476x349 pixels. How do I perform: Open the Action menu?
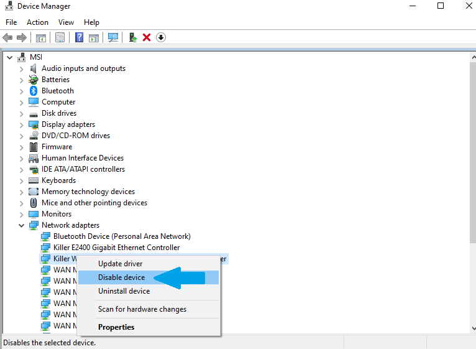[x=37, y=22]
